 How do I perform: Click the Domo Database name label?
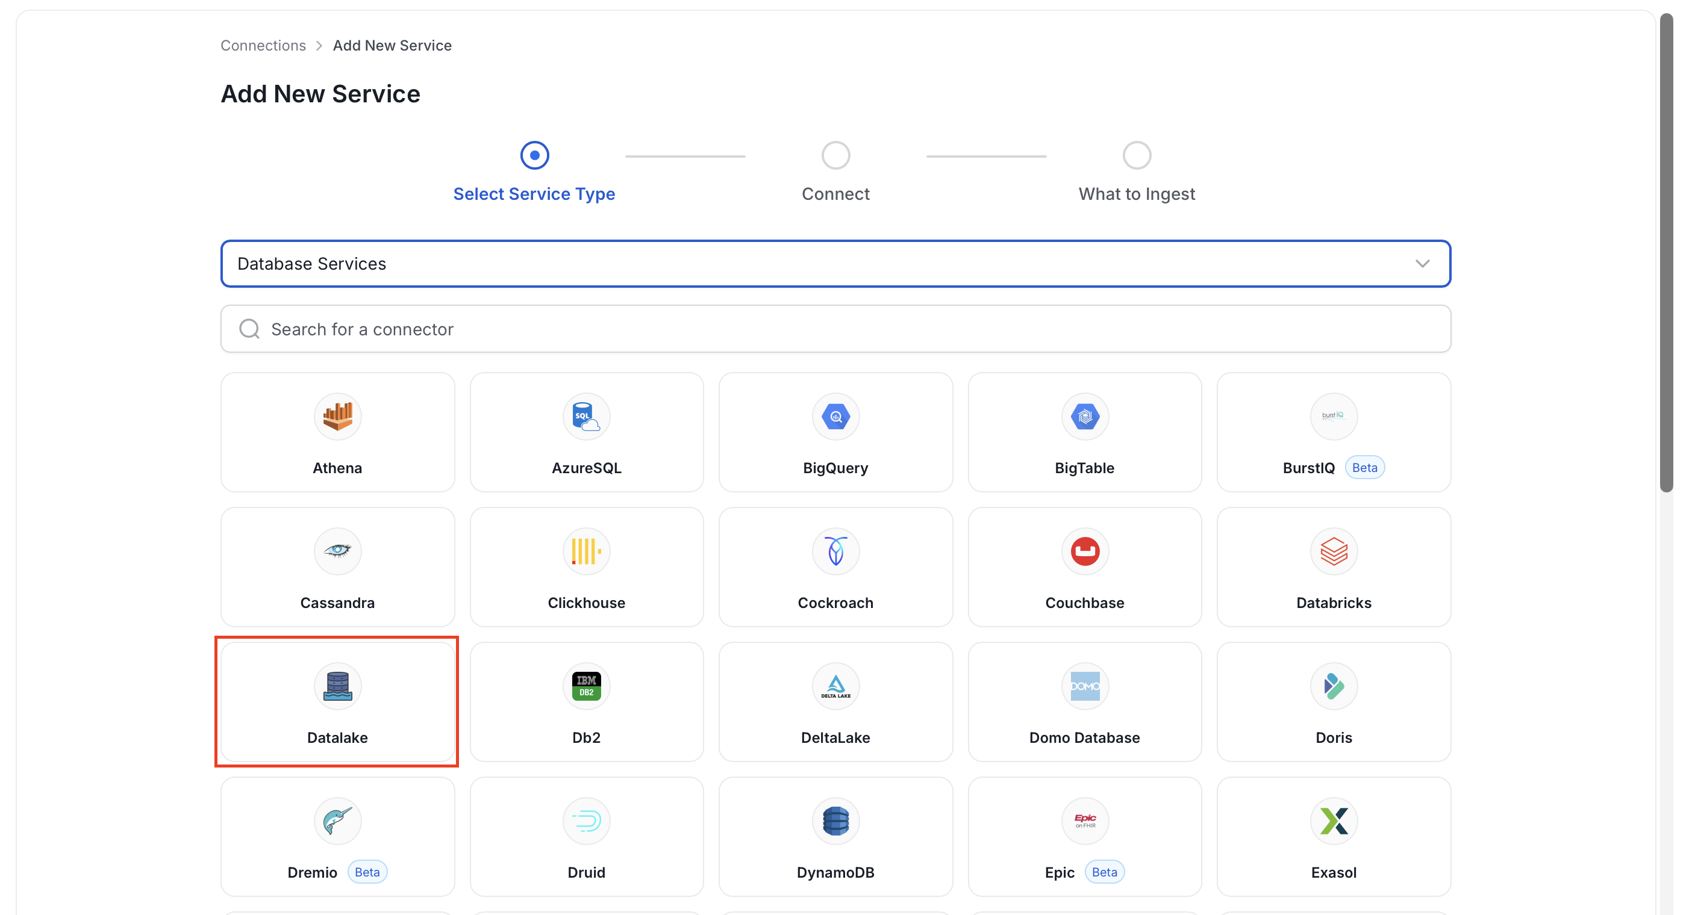click(1085, 737)
